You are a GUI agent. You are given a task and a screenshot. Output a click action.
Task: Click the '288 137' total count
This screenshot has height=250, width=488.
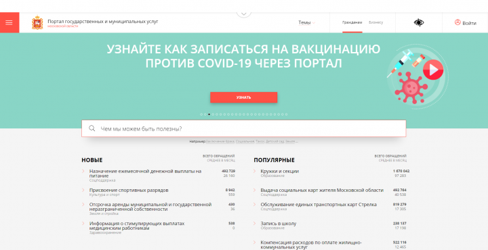(399, 224)
